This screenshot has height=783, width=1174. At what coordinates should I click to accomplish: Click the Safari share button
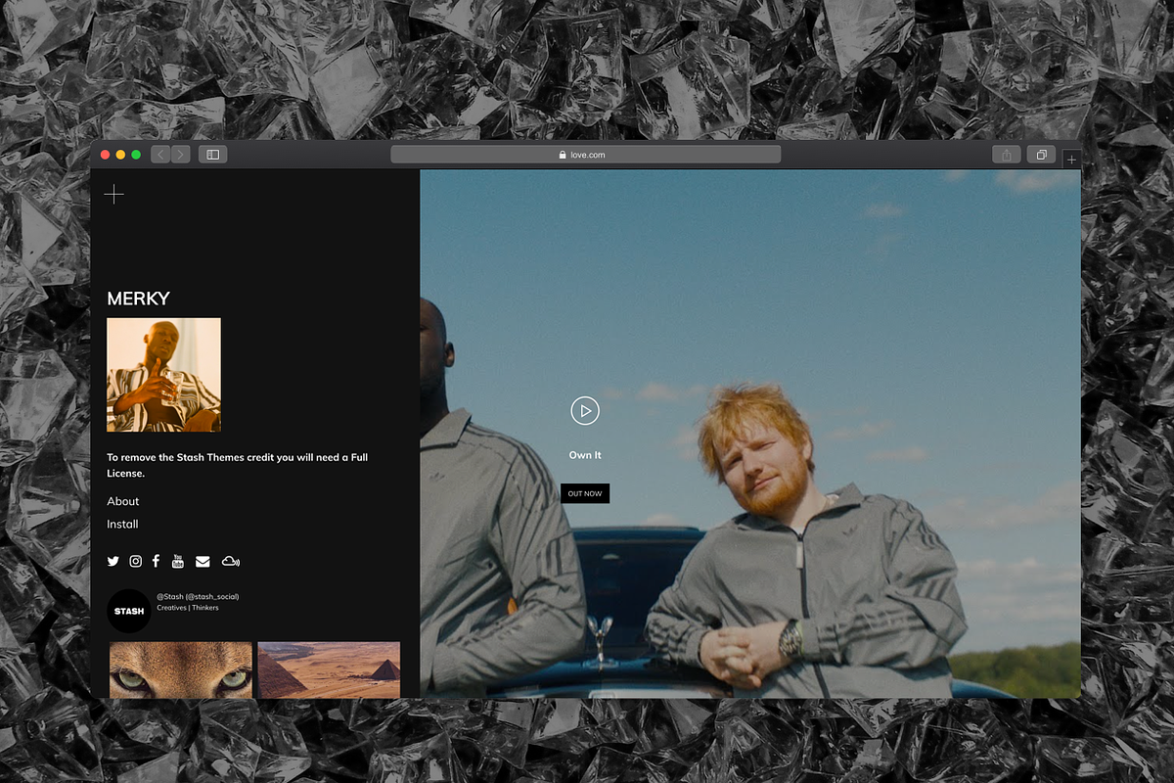click(1007, 155)
